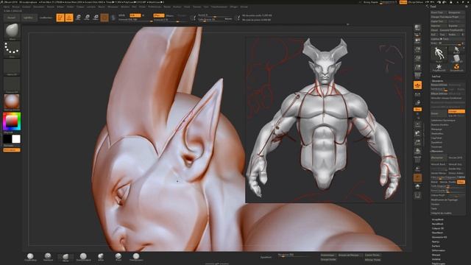Select the hPolish brush in bottom shelf
Viewport: 471px width, 265px height.
tap(101, 257)
